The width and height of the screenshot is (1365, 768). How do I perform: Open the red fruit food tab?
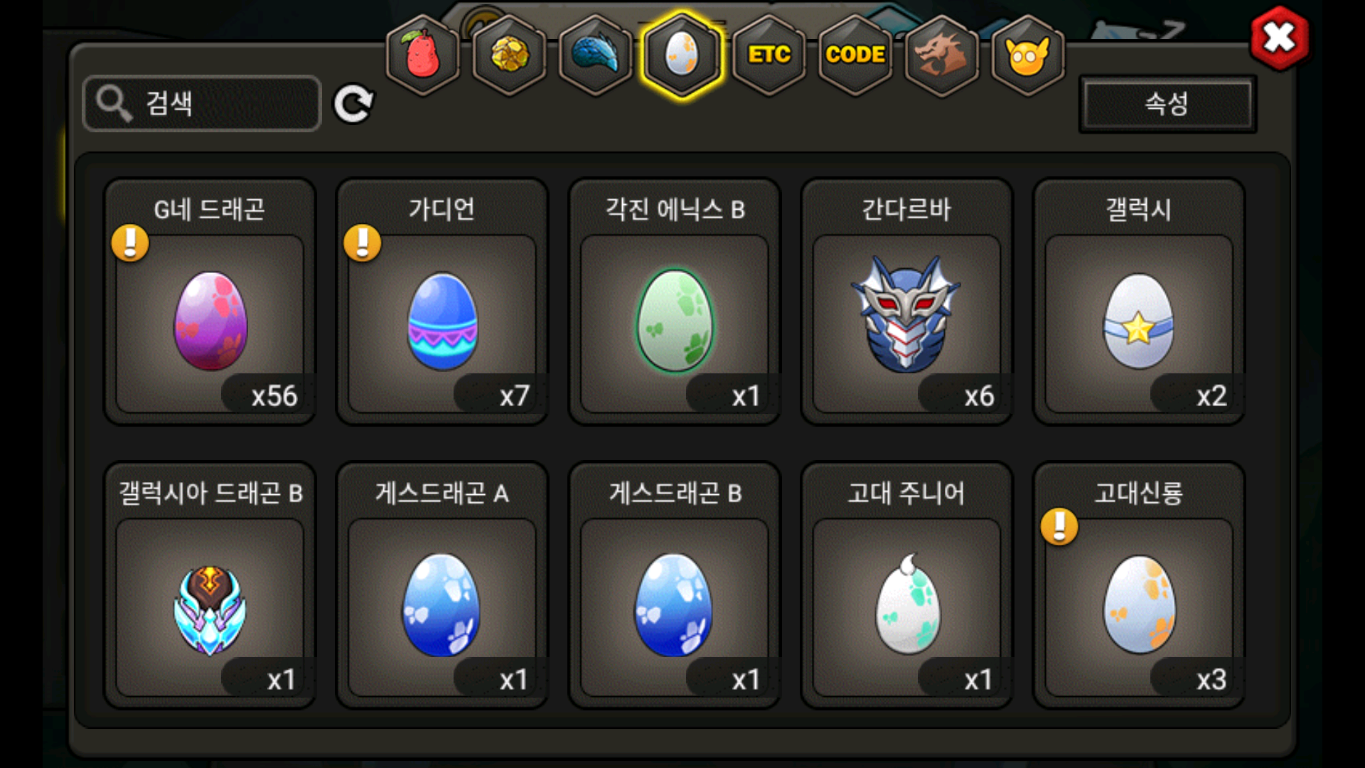point(423,55)
